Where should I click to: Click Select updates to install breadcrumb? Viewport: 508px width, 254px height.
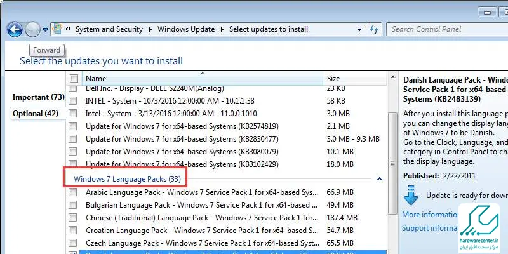pyautogui.click(x=269, y=29)
